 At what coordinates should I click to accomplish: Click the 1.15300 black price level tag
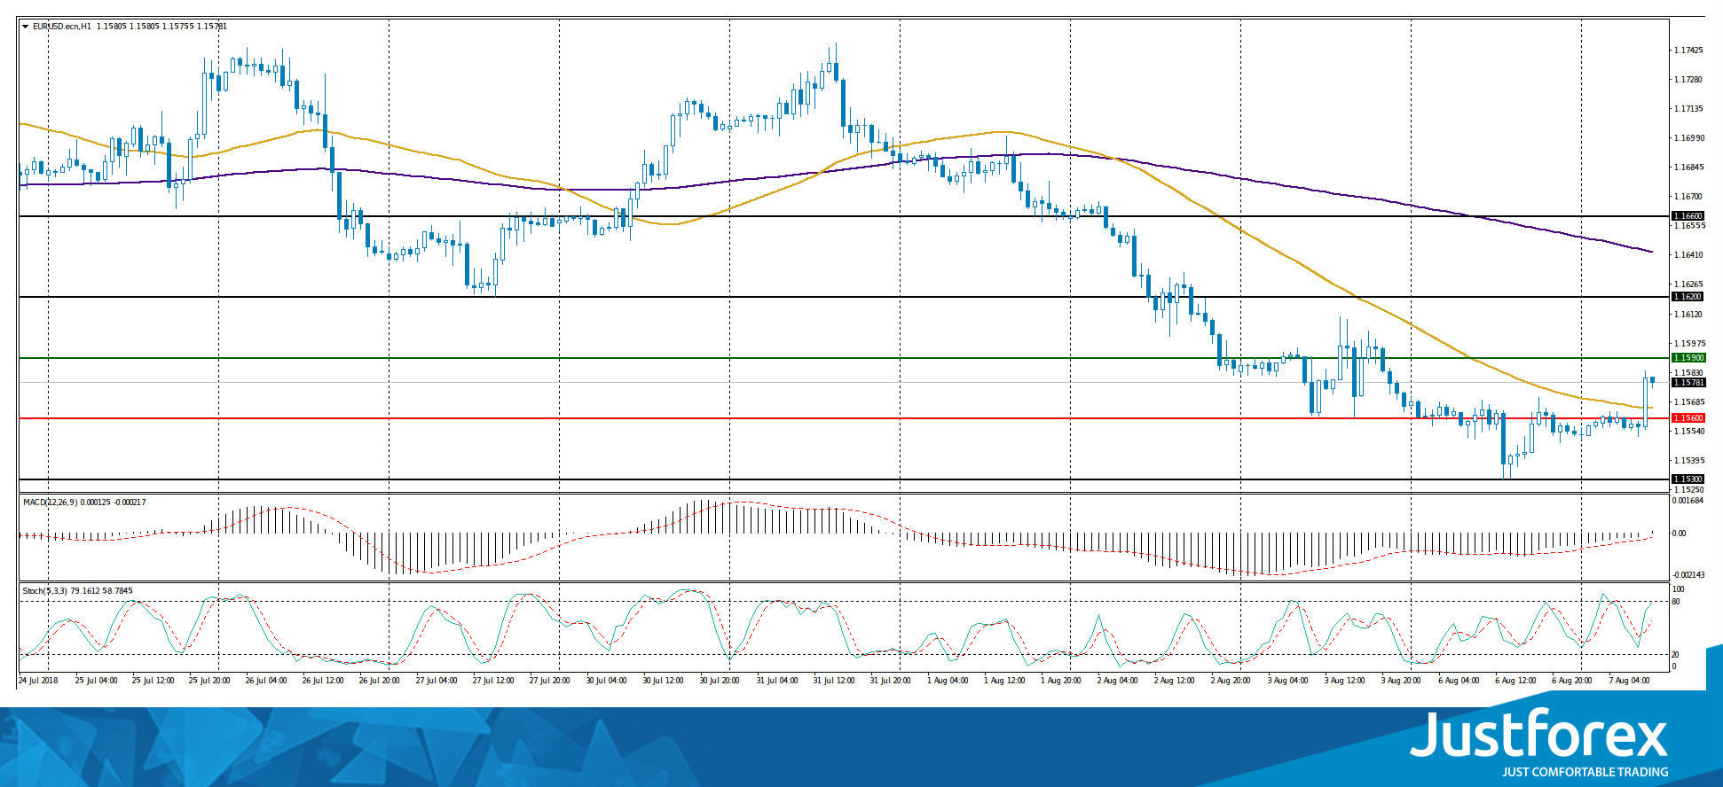click(1688, 479)
